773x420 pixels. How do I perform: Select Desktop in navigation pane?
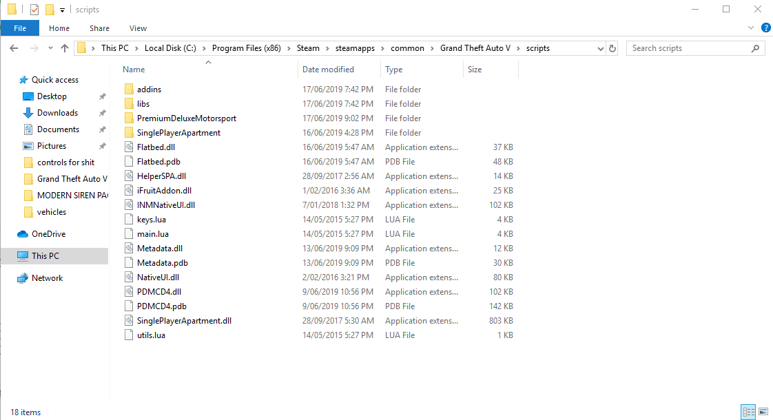coord(52,96)
